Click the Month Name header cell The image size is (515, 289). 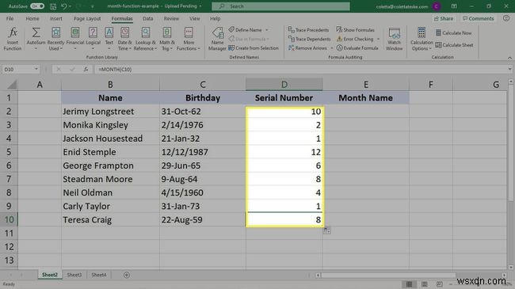click(x=365, y=98)
